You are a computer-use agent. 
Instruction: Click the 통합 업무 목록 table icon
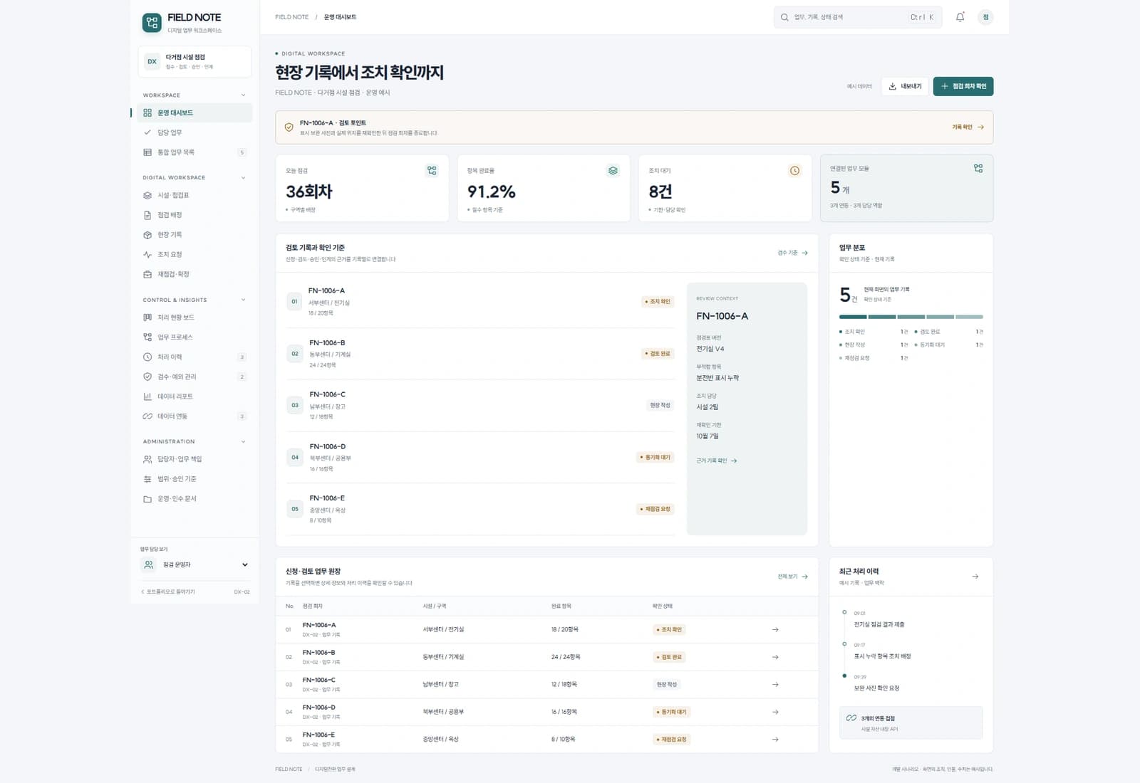[x=147, y=152]
